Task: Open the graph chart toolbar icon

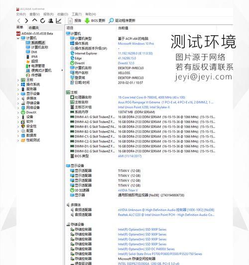Action: click(58, 21)
